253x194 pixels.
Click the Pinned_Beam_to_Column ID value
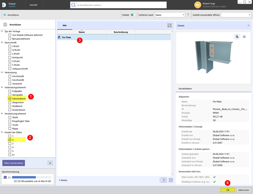(x=230, y=109)
